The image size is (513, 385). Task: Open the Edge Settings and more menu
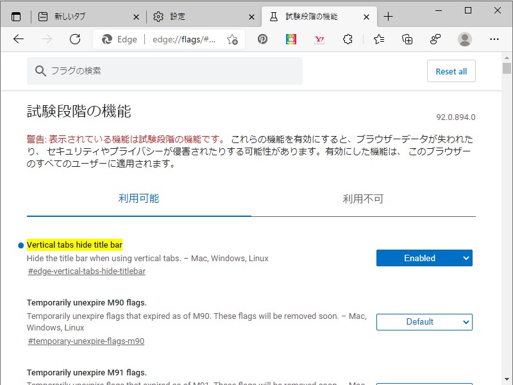[x=494, y=39]
